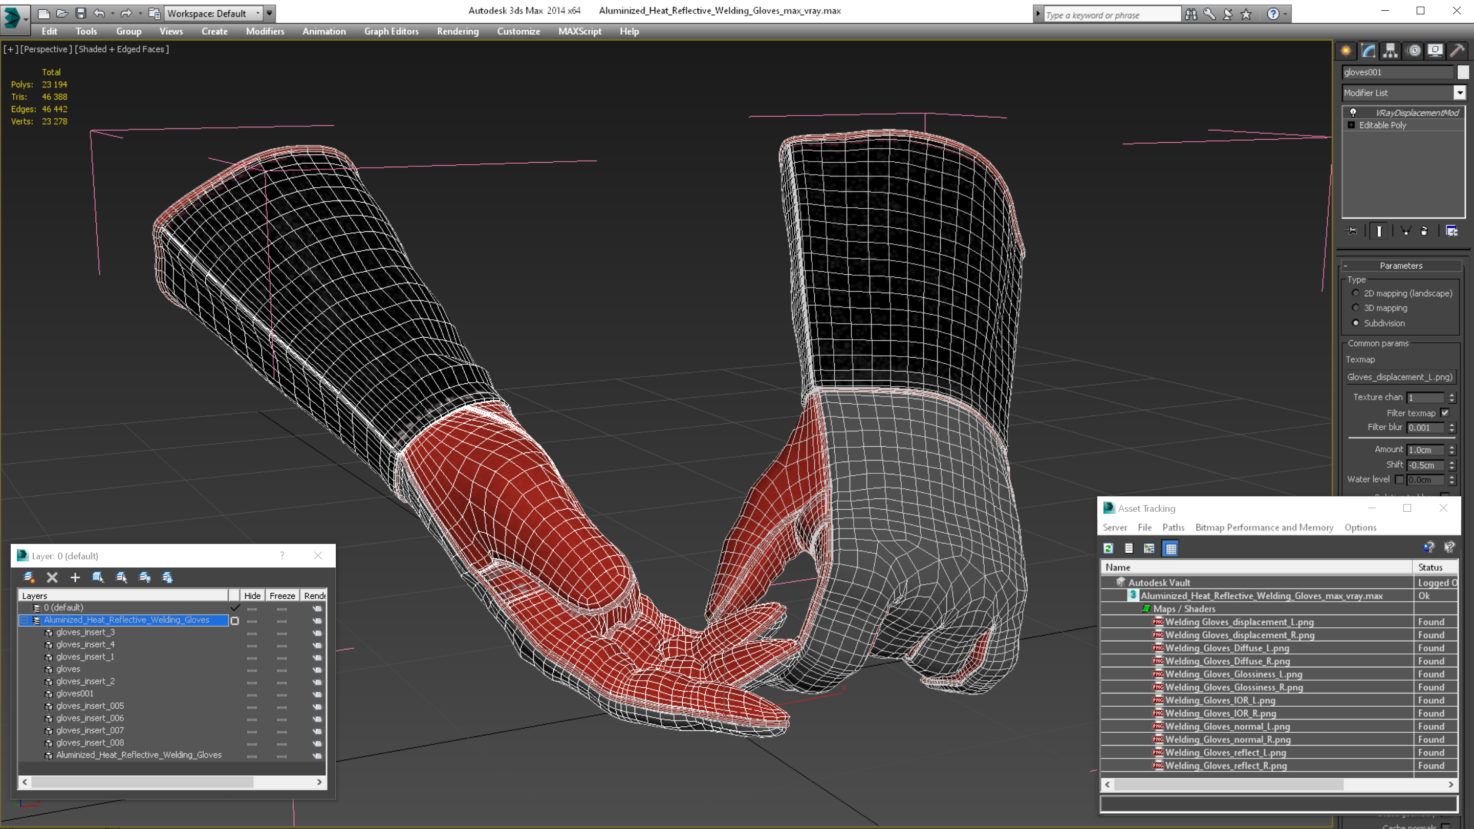Click Highlight Selected Objects' Layers icon

pyautogui.click(x=121, y=577)
